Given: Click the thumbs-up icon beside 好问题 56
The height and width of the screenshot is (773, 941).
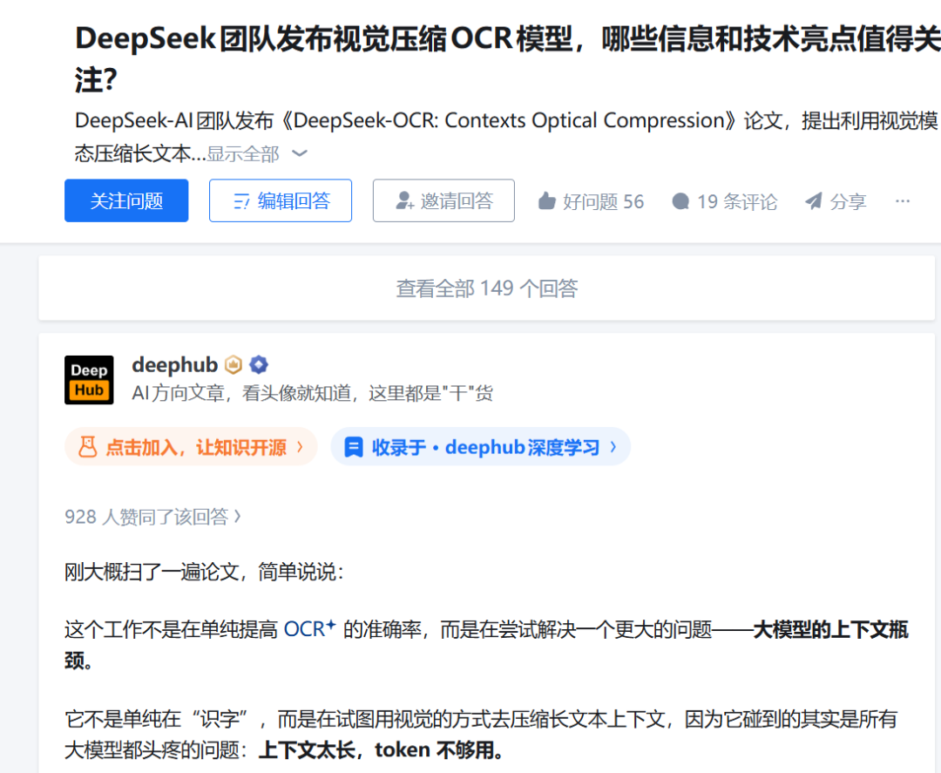Looking at the screenshot, I should (546, 201).
